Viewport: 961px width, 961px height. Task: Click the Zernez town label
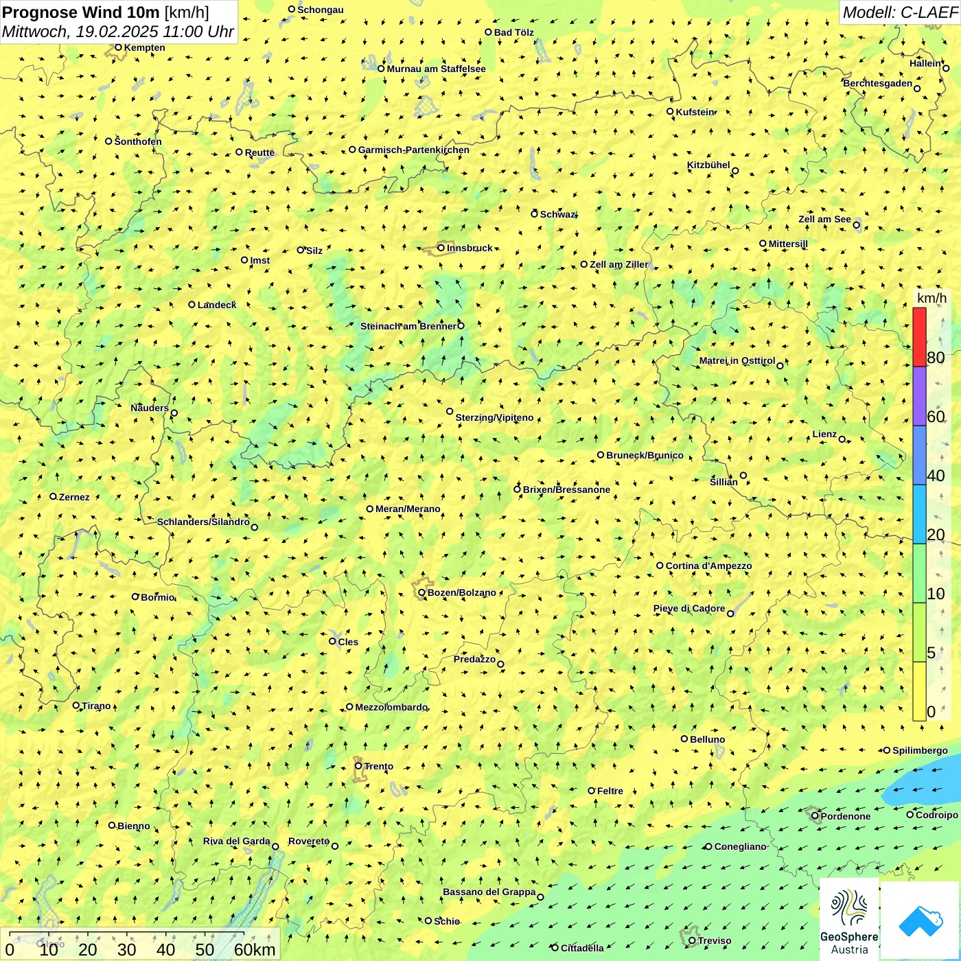tap(74, 497)
